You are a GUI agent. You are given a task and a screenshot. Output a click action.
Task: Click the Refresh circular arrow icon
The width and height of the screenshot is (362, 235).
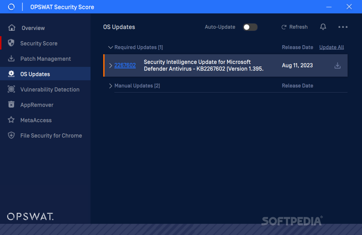[x=284, y=27]
